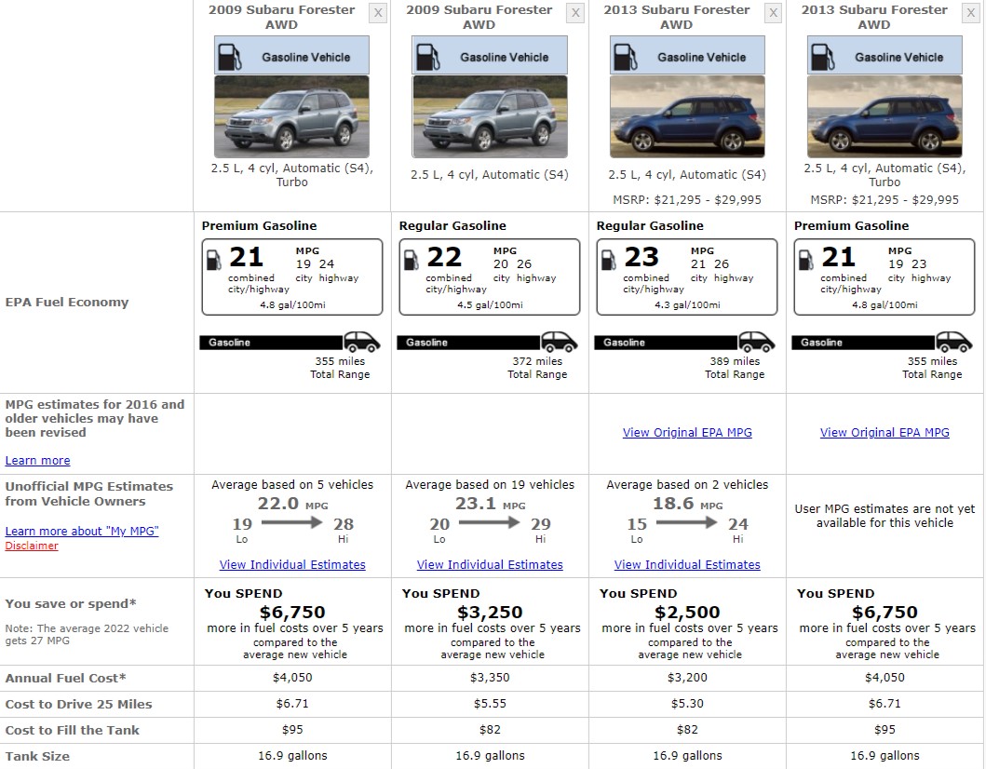Click car icon above 2013 Turbo's 355 miles range
986x769 pixels.
[954, 342]
